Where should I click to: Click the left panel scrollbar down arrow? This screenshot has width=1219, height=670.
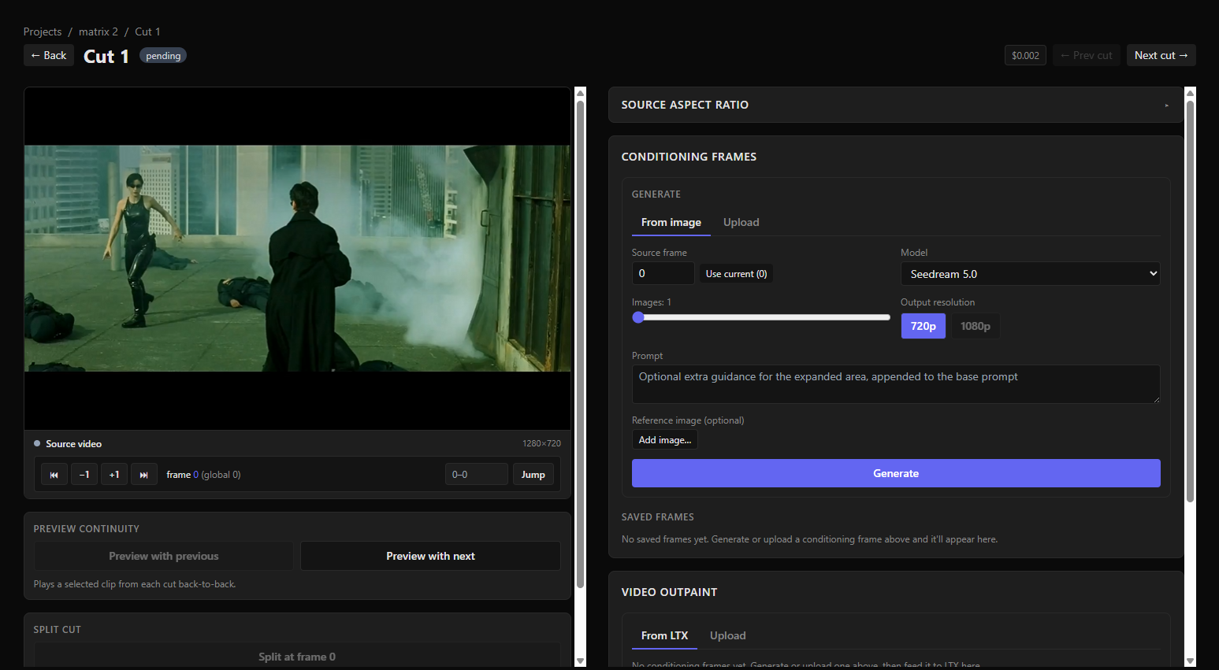coord(581,661)
